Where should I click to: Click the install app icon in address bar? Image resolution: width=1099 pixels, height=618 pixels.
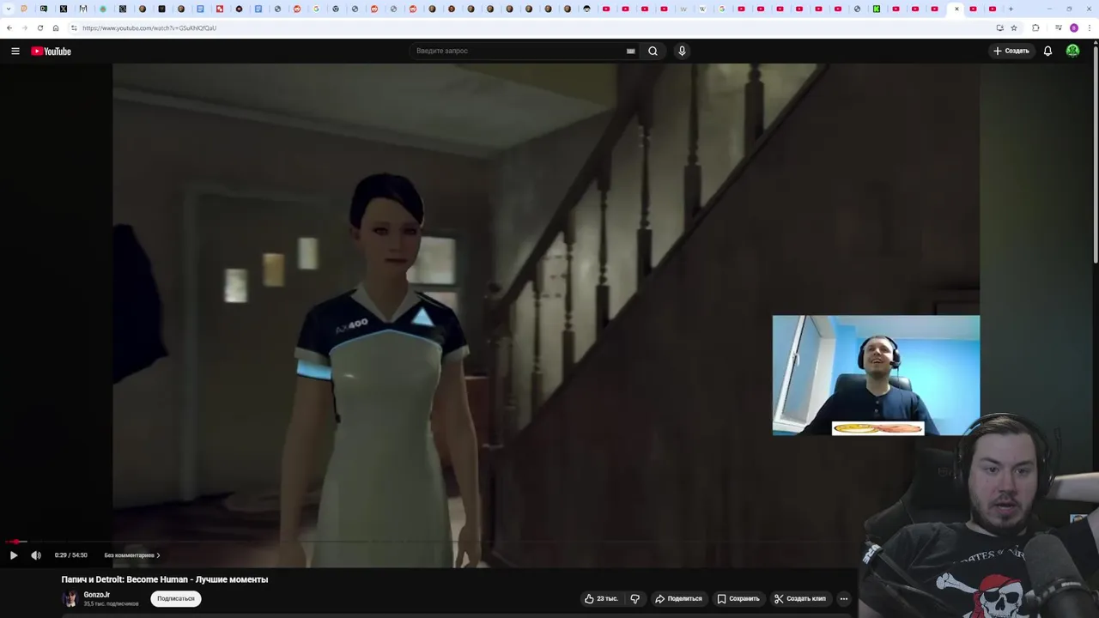coord(999,28)
